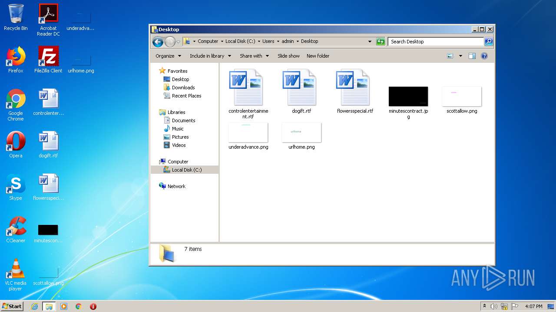Viewport: 556px width, 312px height.
Task: Click the search magnifier icon
Action: pos(489,42)
